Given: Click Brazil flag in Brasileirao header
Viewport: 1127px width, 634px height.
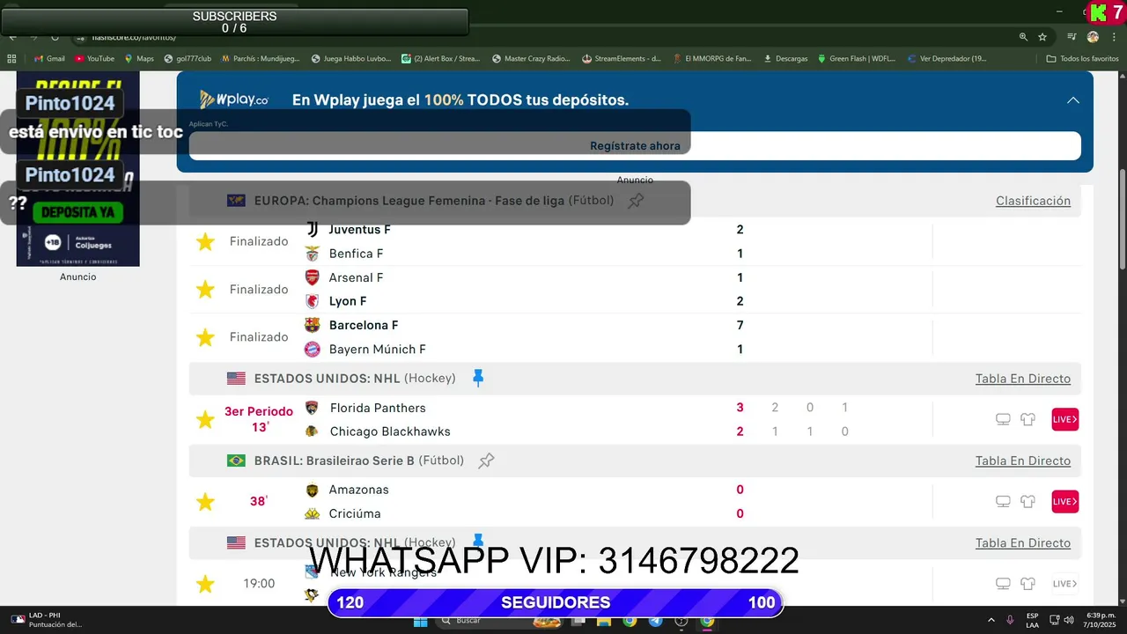Looking at the screenshot, I should [x=236, y=461].
